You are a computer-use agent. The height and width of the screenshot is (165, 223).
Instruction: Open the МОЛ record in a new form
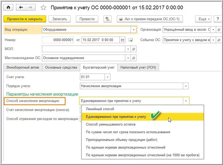133,49
